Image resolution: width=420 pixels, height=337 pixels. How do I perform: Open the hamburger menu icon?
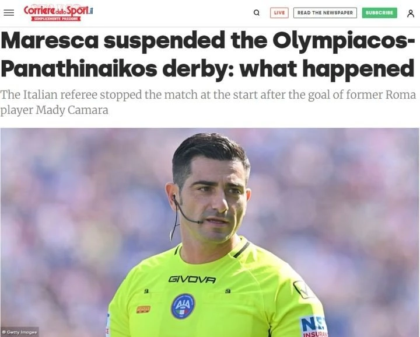tap(9, 13)
